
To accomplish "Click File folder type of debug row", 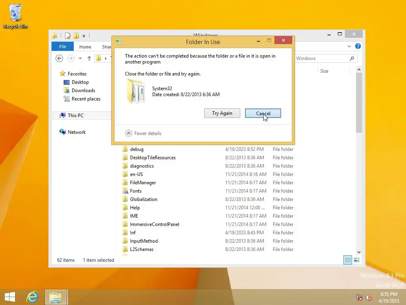I will pos(283,149).
